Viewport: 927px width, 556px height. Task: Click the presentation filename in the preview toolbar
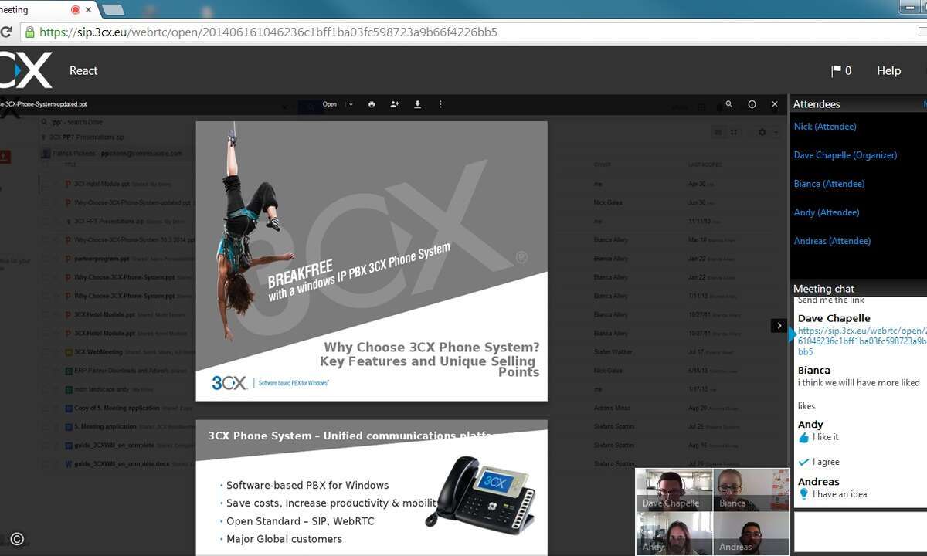(43, 104)
